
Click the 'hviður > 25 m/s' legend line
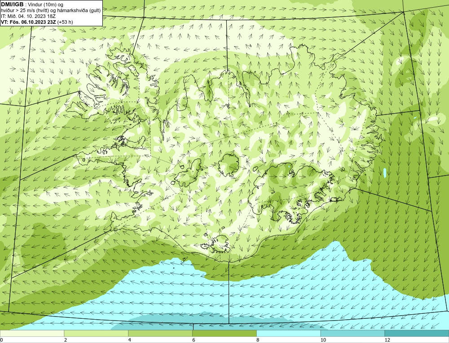[x=51, y=11]
